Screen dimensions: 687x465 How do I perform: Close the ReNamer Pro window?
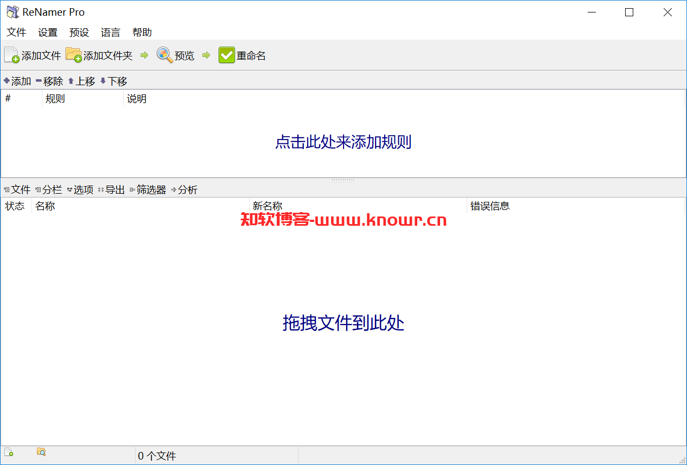click(x=667, y=12)
